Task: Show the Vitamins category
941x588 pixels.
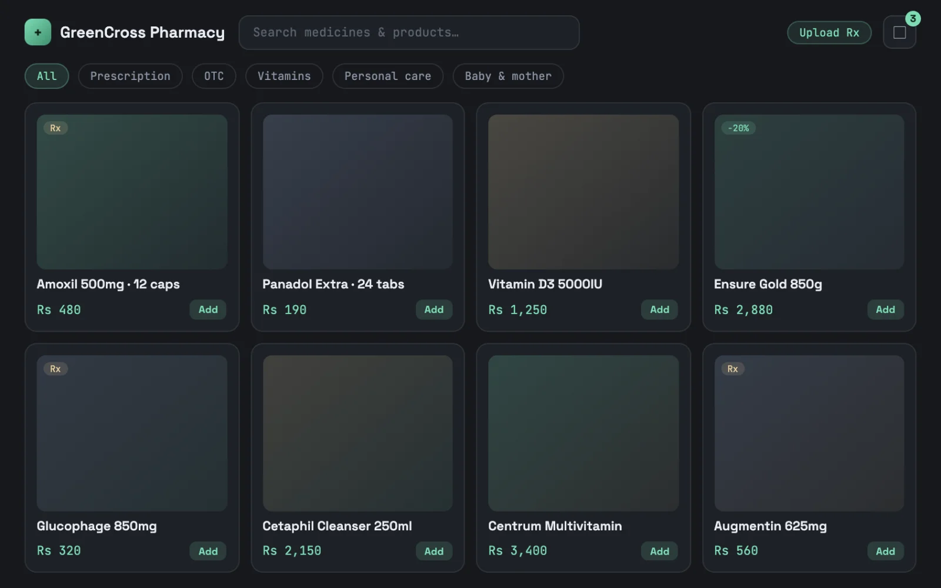Action: (x=284, y=76)
